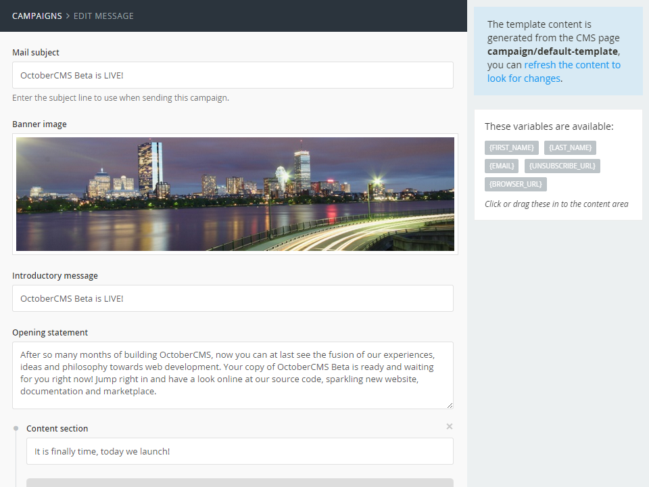Click the resize grip on Opening statement textarea
This screenshot has width=649, height=487.
click(x=450, y=405)
